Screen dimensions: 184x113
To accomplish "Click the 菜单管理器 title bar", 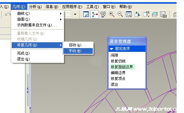I will coord(127,41).
